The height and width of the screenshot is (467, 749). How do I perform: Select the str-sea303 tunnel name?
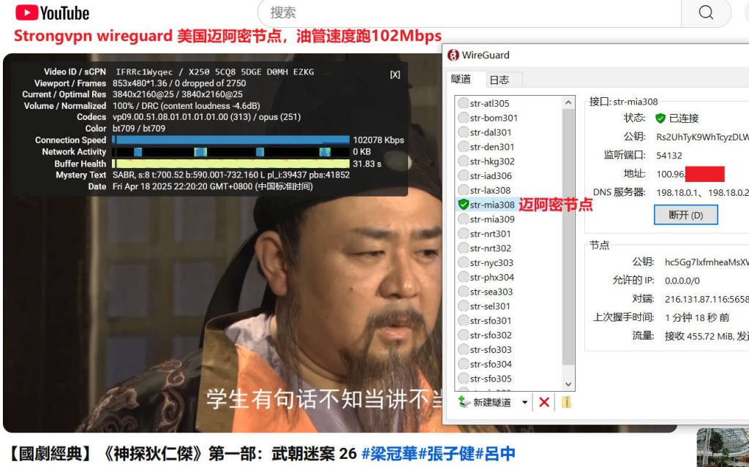pyautogui.click(x=491, y=292)
